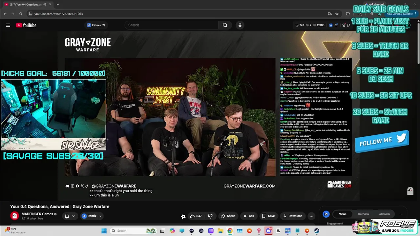Open the Chrome three-dot menu
This screenshot has width=420, height=236.
(x=416, y=14)
